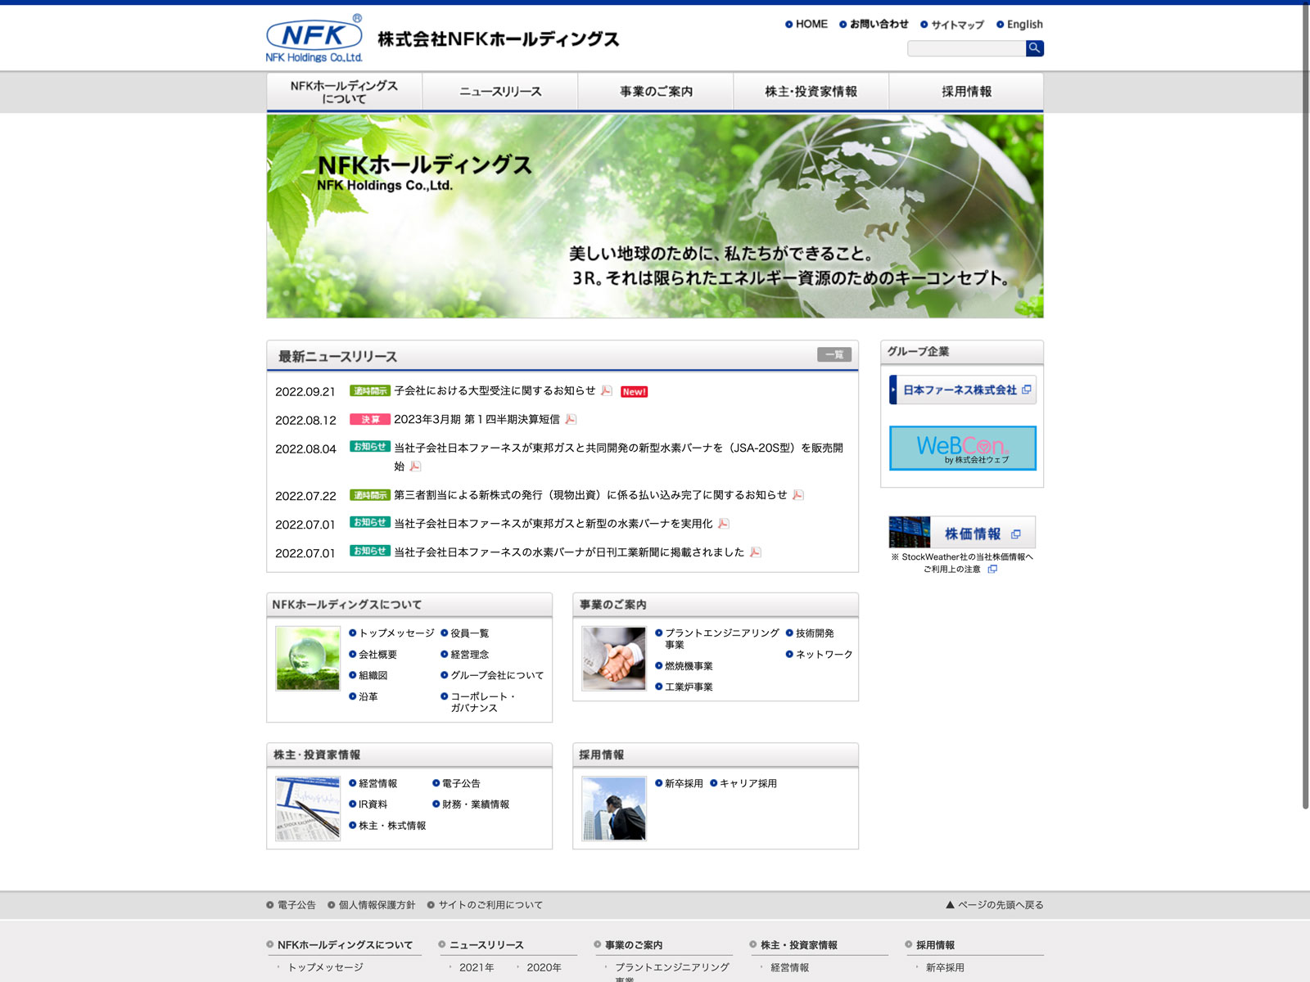Screen dimensions: 1310x982
Task: Open PDF icon for 2022.07.22 news item
Action: tap(797, 495)
